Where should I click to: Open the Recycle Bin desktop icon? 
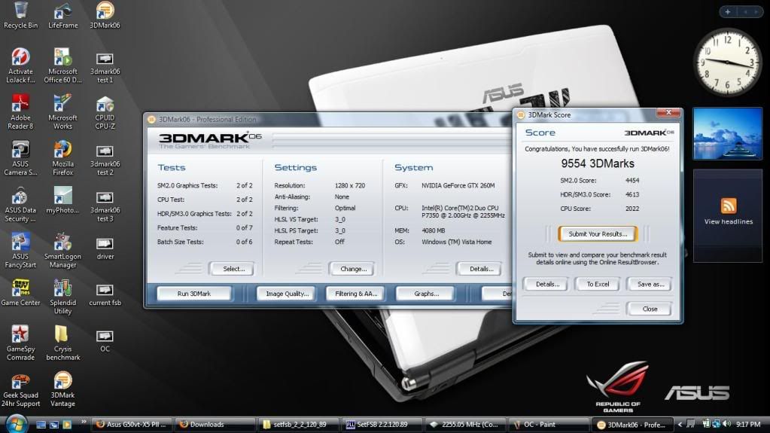tap(20, 16)
